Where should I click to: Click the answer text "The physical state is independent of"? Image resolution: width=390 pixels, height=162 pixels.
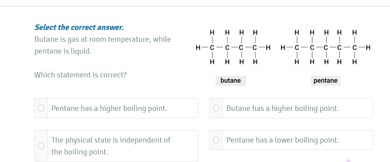[x=111, y=140]
